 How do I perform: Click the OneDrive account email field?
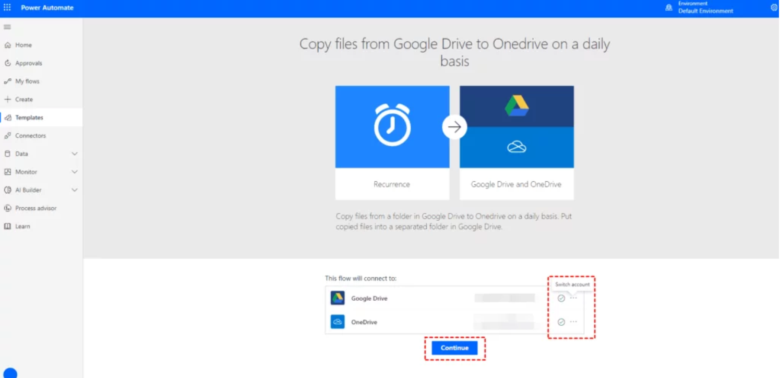tap(503, 322)
